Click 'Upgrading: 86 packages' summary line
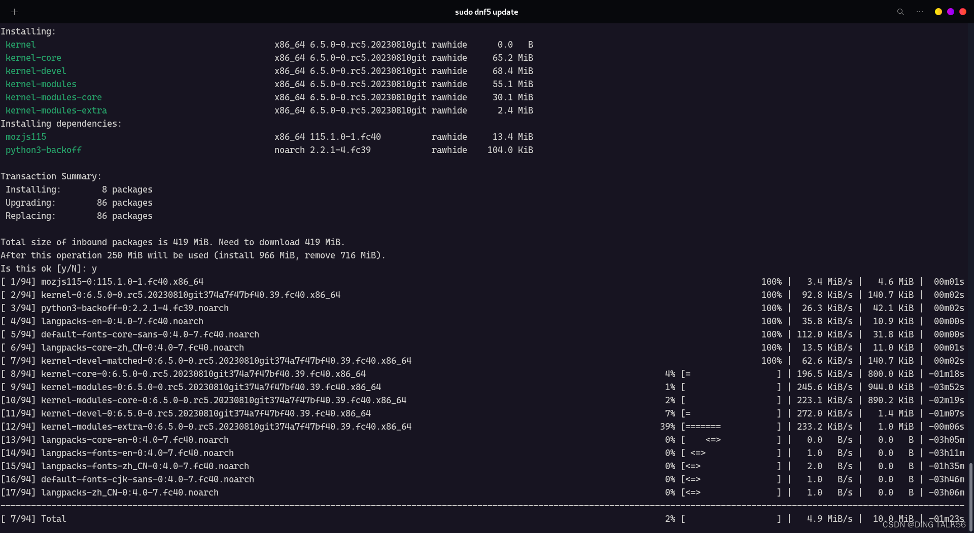The image size is (974, 533). point(79,203)
